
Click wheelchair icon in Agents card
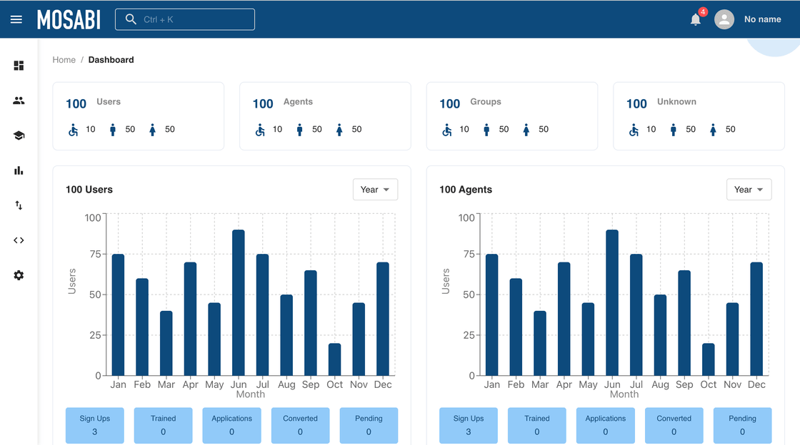(260, 130)
